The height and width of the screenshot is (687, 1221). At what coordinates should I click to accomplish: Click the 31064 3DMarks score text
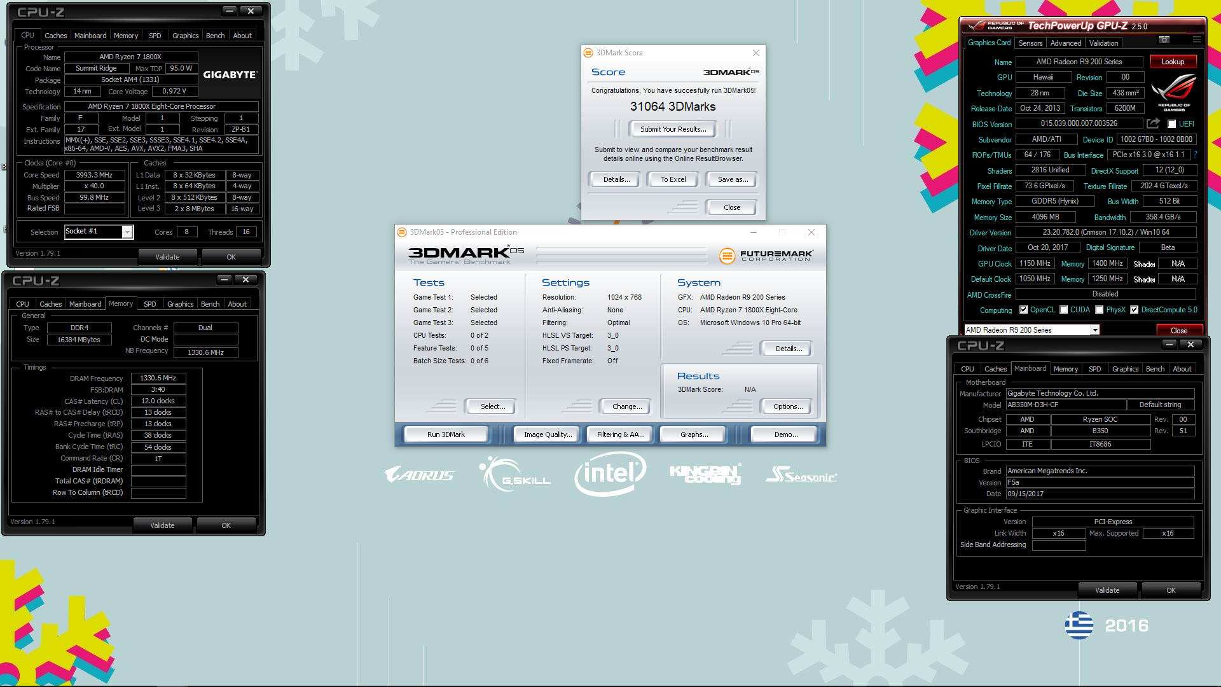(x=673, y=107)
